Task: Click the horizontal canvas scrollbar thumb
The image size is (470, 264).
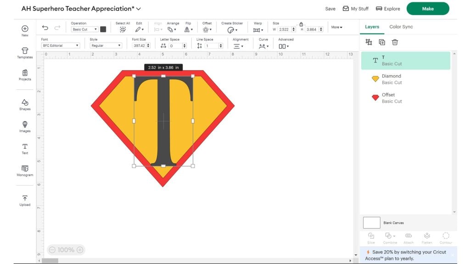Action: coord(50,261)
